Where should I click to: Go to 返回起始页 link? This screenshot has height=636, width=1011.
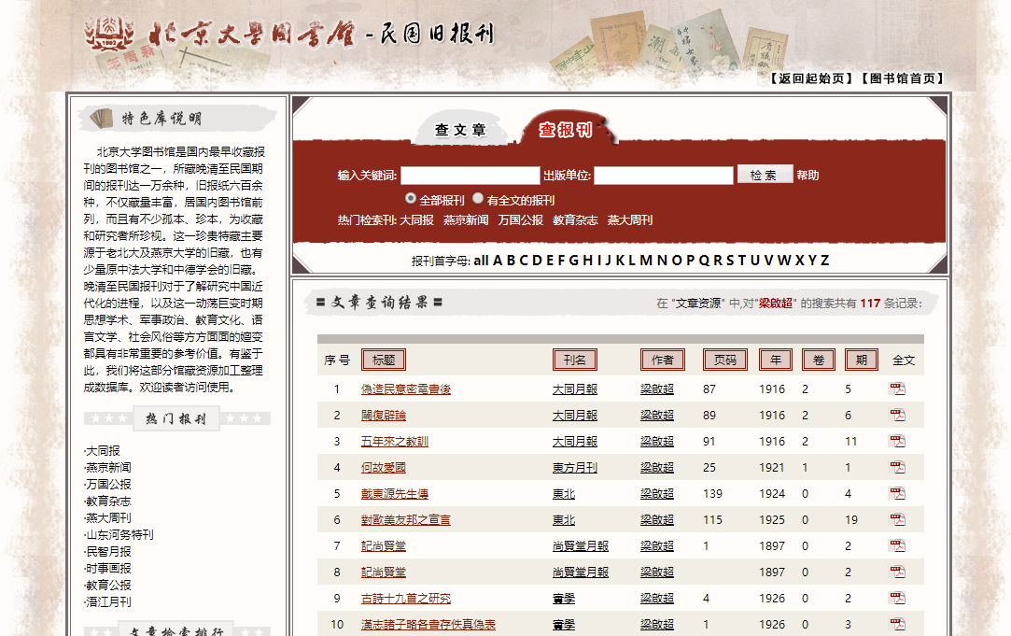point(811,78)
